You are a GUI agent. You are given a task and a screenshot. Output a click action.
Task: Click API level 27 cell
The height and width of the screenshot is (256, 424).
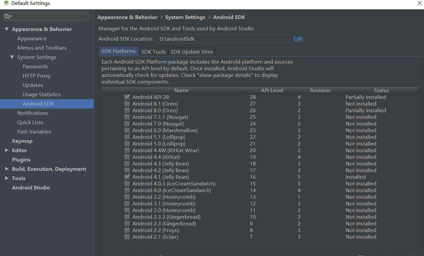click(x=253, y=104)
